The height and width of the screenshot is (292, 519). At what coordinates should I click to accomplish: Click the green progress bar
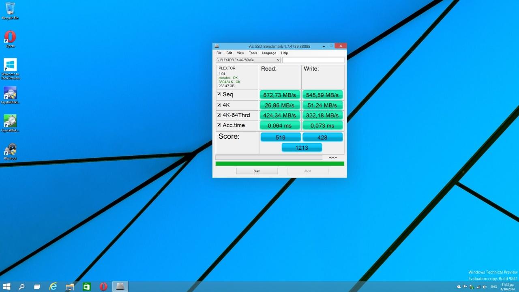point(279,164)
